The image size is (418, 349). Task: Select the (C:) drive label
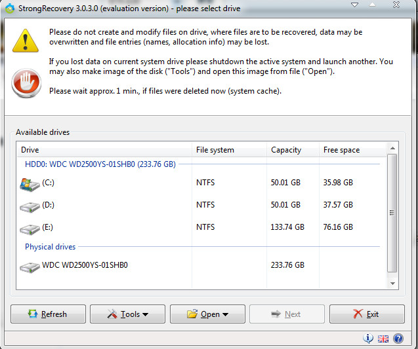click(49, 183)
